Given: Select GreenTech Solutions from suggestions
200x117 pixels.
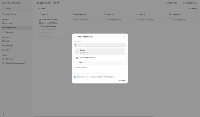Looking at the screenshot, I should point(100,58).
